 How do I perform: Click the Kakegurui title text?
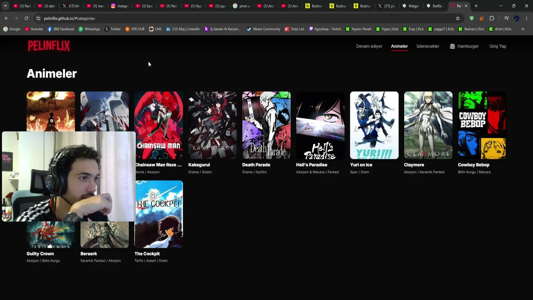[199, 165]
